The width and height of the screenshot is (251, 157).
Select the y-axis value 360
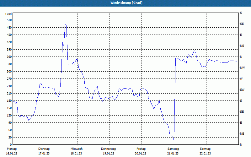(9, 57)
